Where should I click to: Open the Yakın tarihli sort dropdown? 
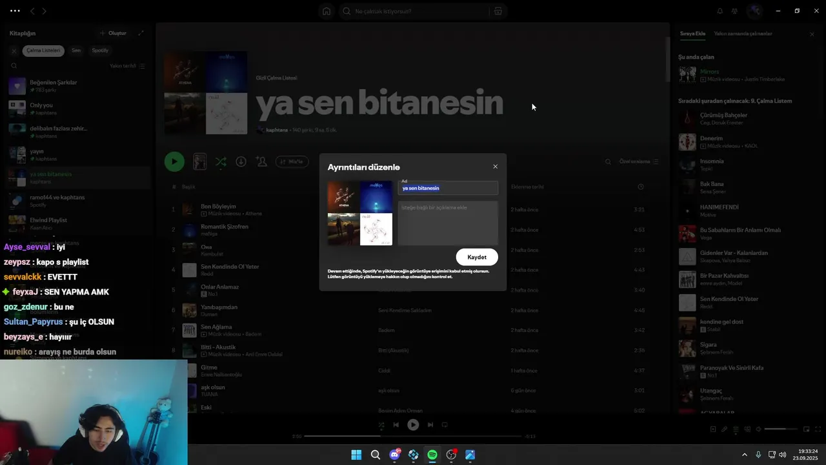point(127,66)
